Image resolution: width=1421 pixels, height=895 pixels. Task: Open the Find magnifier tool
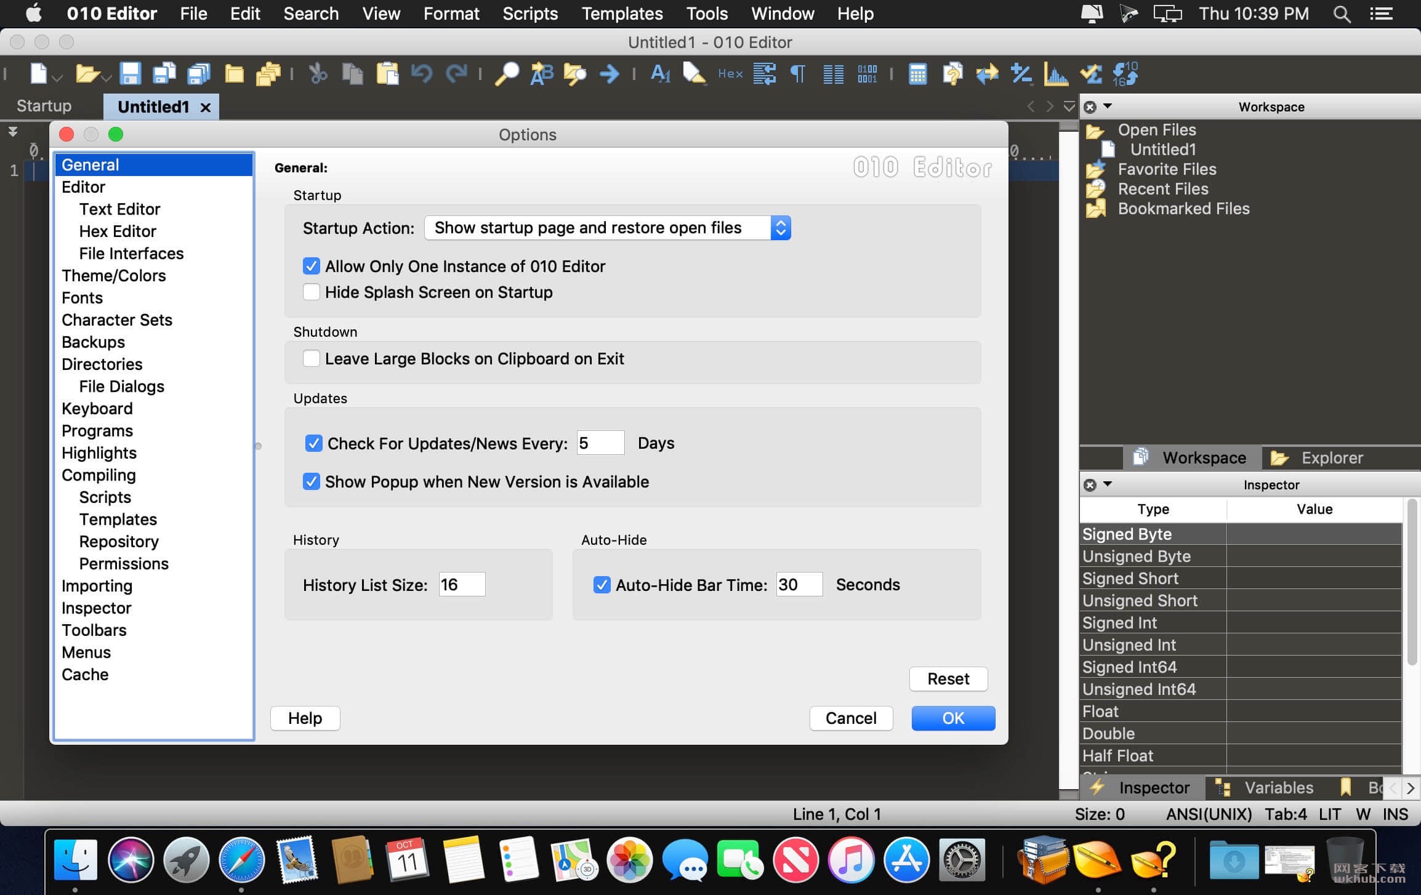point(507,74)
